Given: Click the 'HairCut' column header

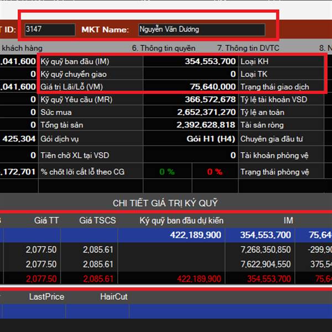Looking at the screenshot, I should (113, 297).
